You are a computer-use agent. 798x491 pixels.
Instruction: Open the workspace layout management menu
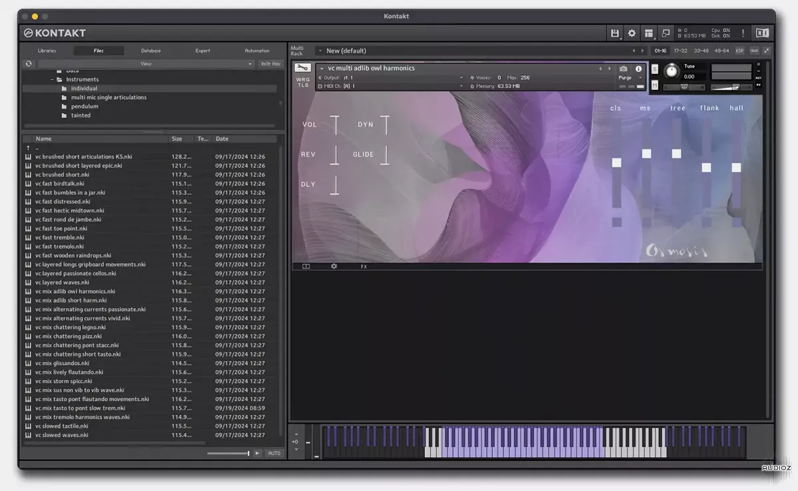tap(648, 33)
